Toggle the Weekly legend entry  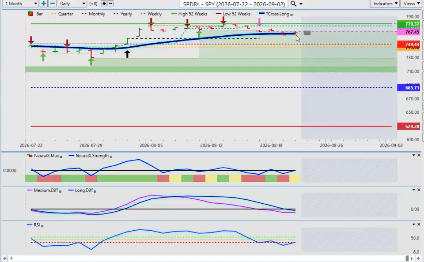151,14
